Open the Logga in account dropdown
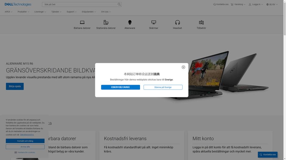The image size is (286, 160). point(256,4)
